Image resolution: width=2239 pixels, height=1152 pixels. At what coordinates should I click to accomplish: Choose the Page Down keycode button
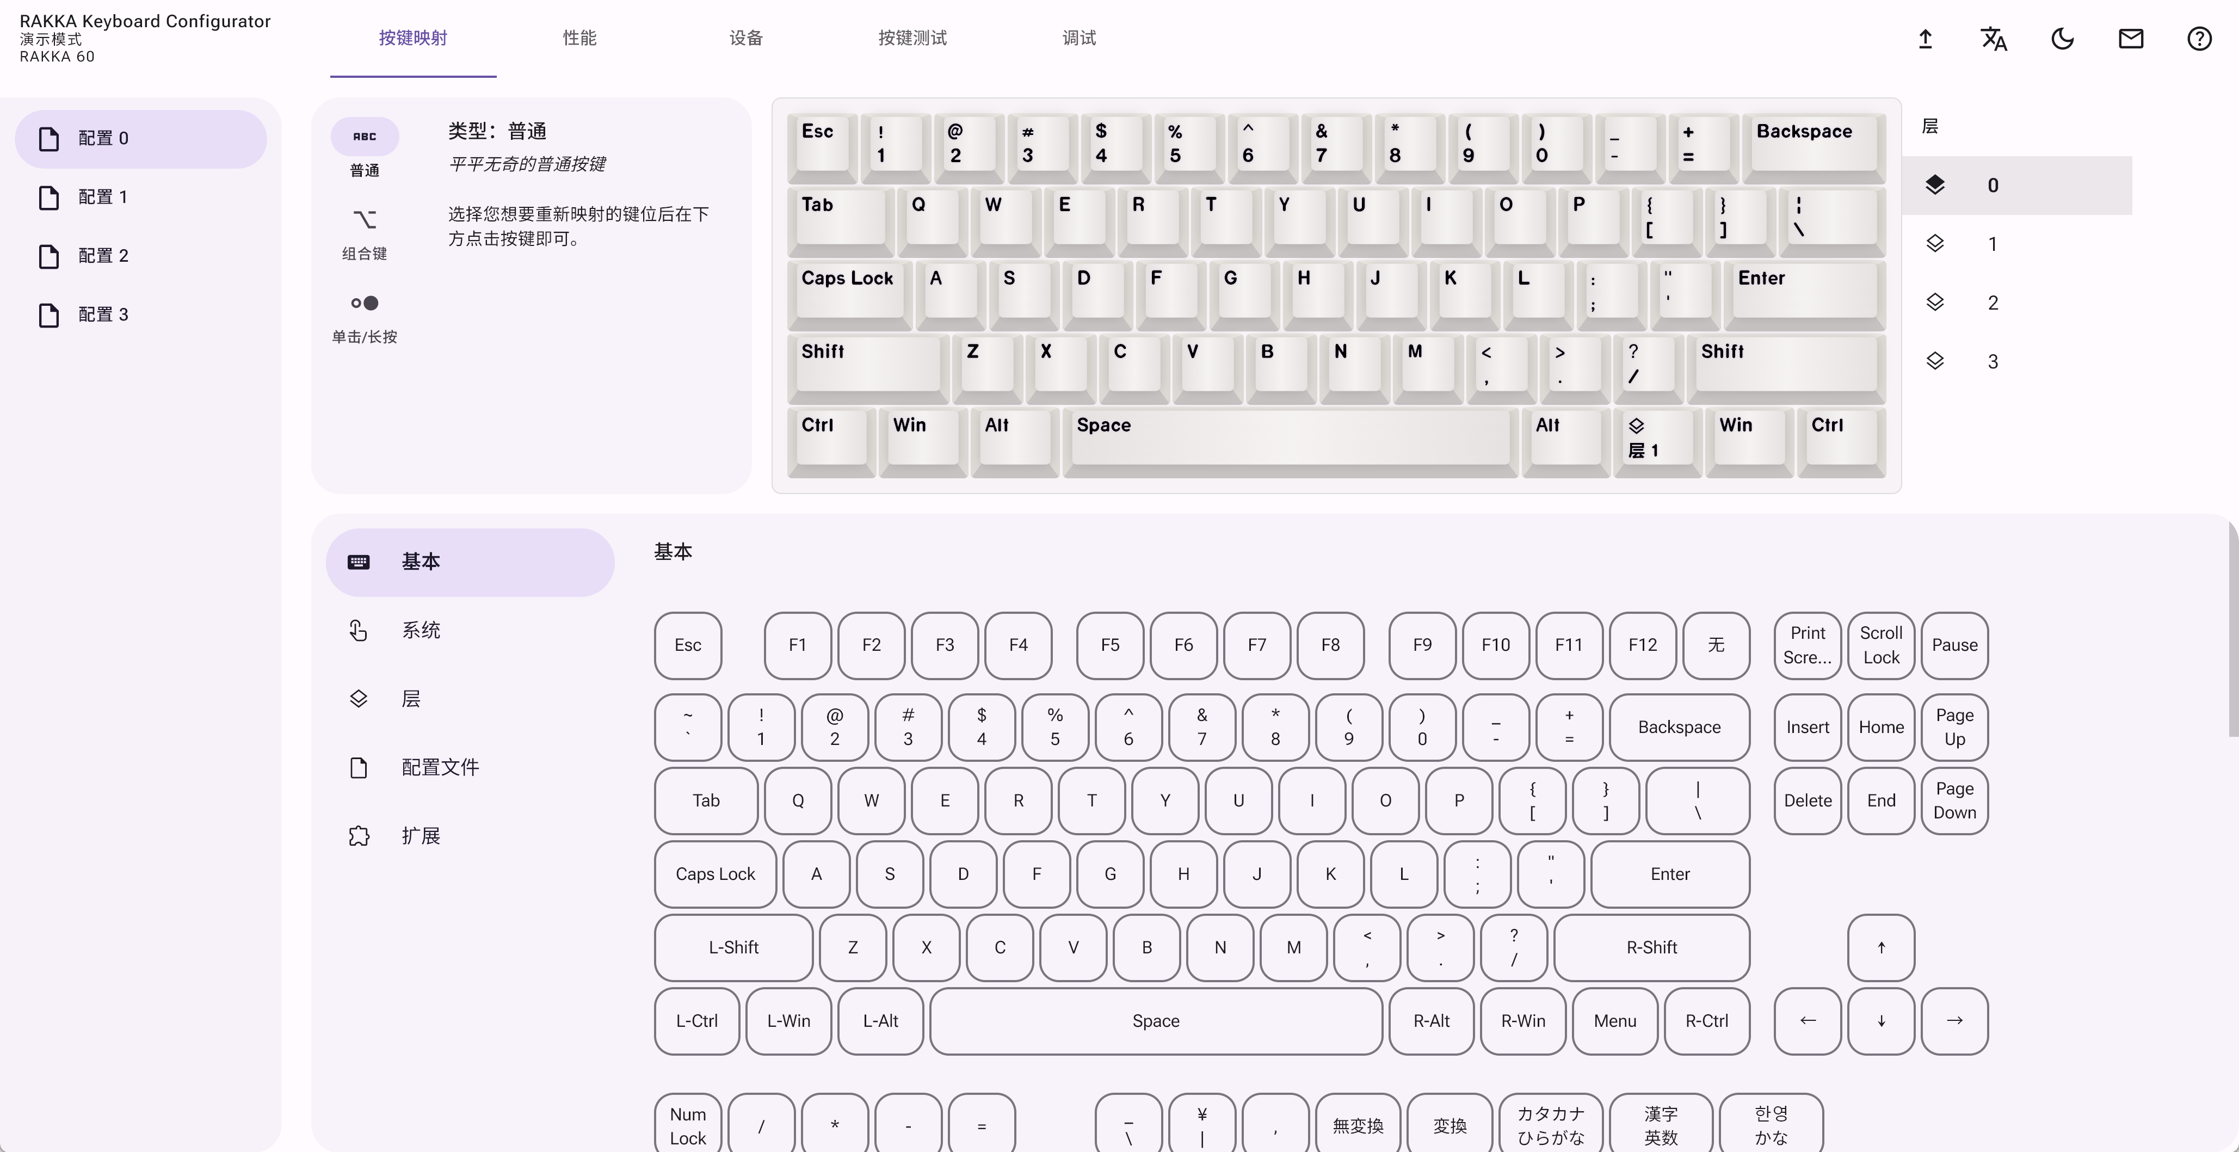pos(1954,801)
